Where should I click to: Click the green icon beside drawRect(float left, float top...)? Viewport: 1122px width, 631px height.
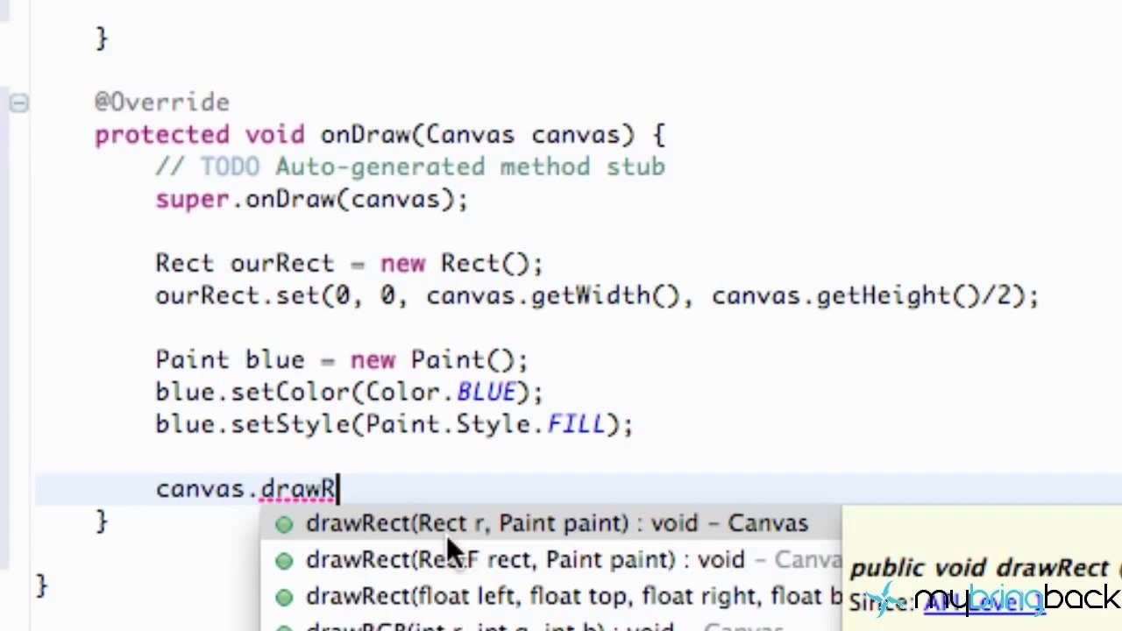coord(284,598)
